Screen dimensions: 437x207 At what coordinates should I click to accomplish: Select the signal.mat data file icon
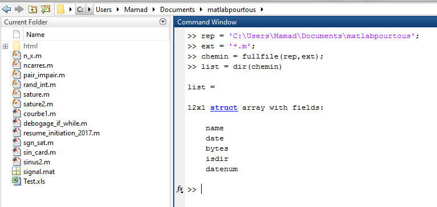click(x=17, y=171)
